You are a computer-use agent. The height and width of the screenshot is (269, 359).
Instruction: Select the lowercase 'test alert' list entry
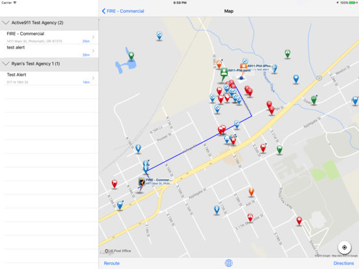pos(49,51)
